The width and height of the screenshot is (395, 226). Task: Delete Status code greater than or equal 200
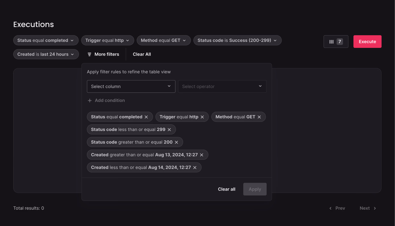[177, 142]
